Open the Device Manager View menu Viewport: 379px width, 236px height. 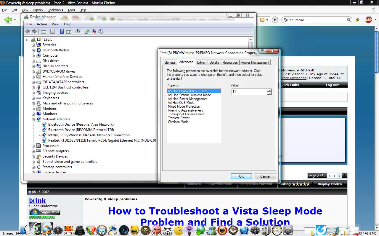click(x=56, y=24)
